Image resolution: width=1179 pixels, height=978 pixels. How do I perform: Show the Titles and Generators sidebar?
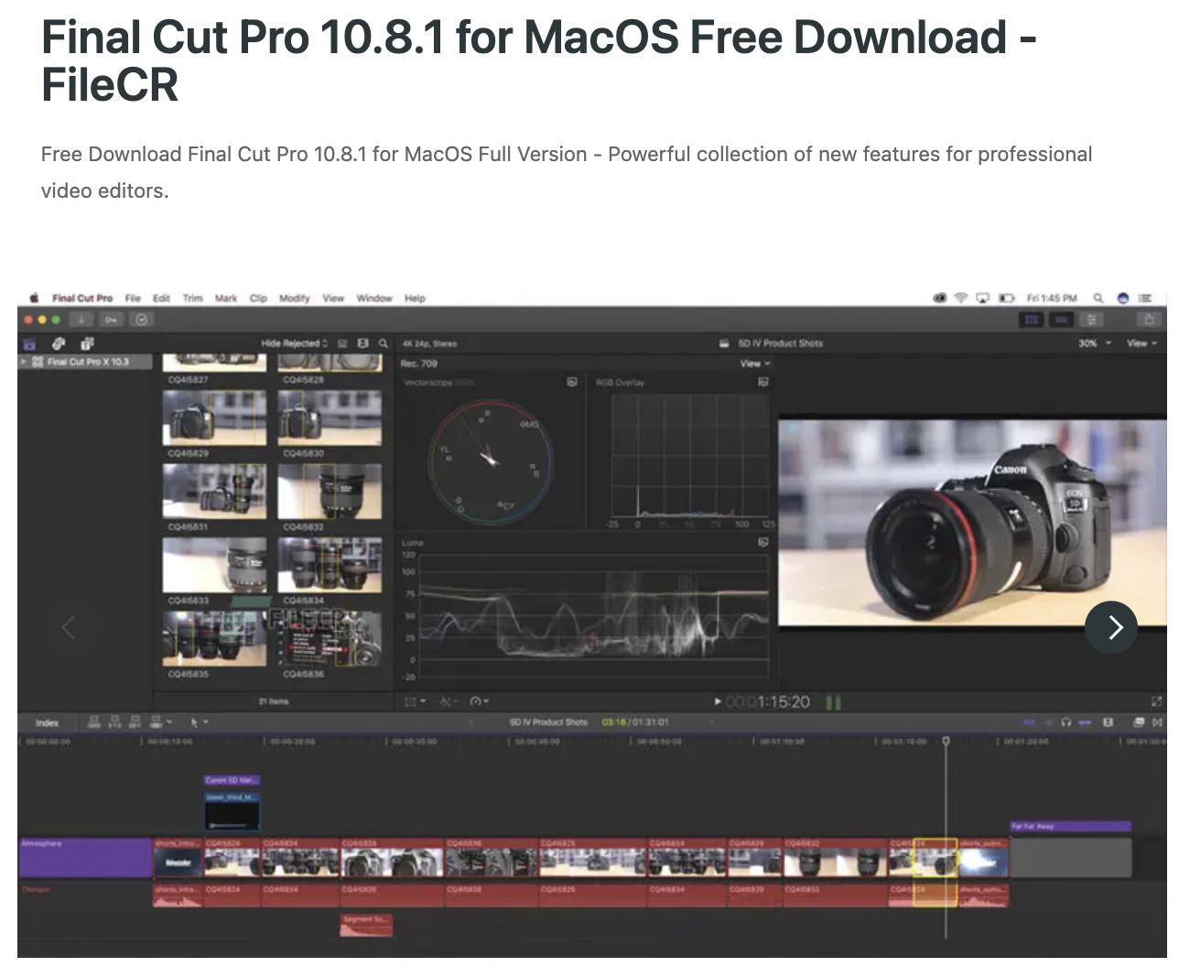pos(87,343)
